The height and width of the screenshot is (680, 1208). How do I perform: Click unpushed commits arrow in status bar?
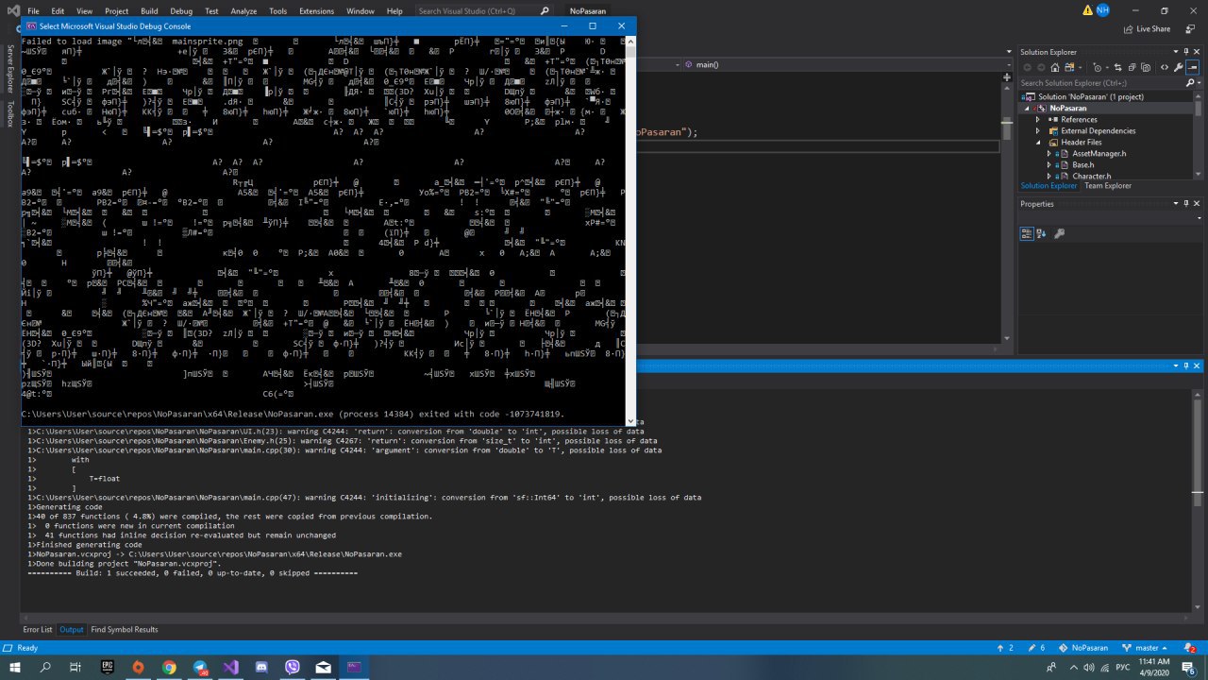[1005, 648]
